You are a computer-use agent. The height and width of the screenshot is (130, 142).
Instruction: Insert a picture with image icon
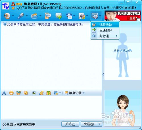[34, 93]
